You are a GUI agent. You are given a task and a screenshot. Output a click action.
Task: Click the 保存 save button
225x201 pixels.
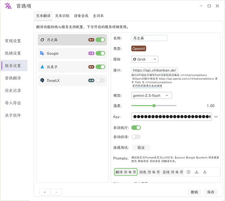(211, 192)
